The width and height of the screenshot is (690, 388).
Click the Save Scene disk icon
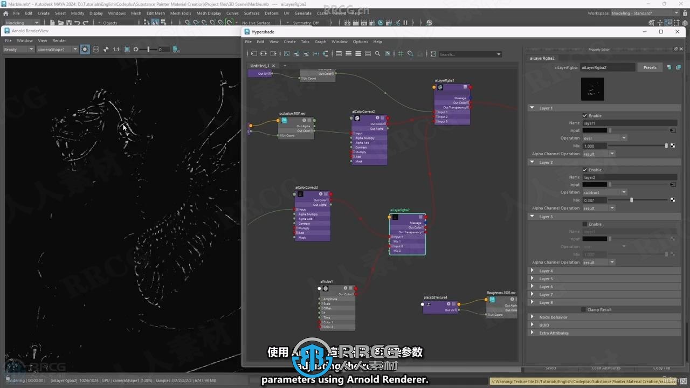(x=68, y=23)
